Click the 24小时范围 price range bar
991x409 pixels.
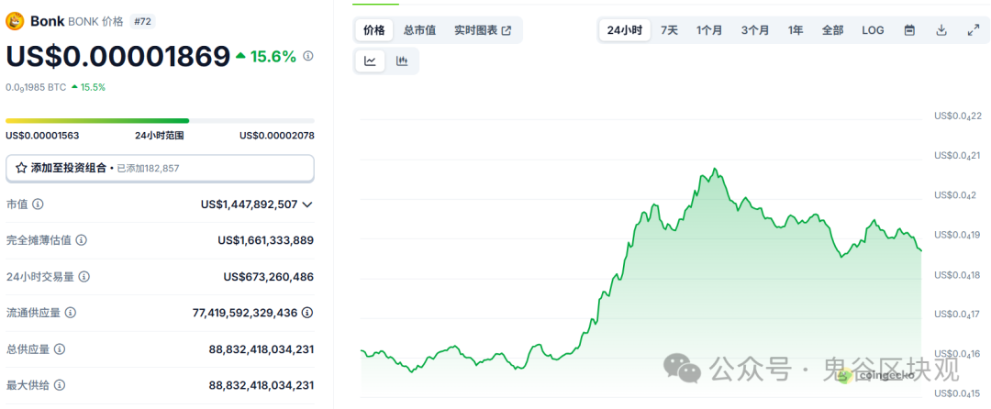[160, 120]
